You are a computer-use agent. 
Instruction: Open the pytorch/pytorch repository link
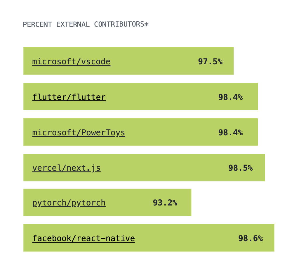69,203
